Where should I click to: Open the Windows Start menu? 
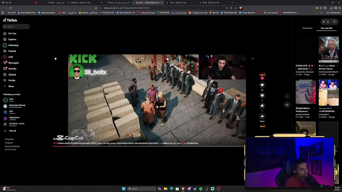(x=124, y=189)
